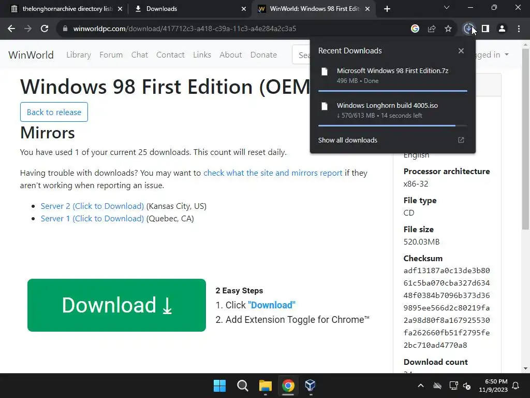
Task: Open the Forum nav item
Action: point(111,55)
